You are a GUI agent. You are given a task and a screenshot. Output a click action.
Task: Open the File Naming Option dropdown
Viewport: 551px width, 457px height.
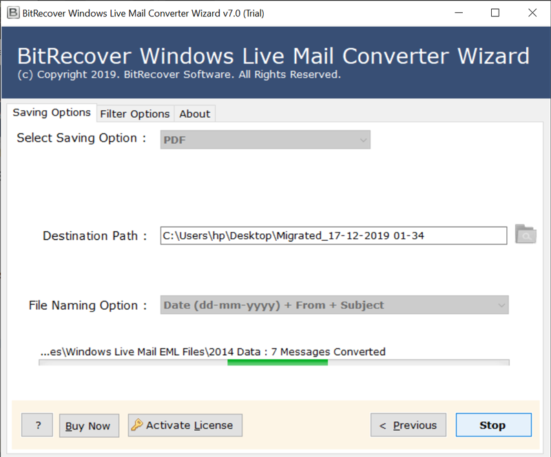[x=335, y=305]
